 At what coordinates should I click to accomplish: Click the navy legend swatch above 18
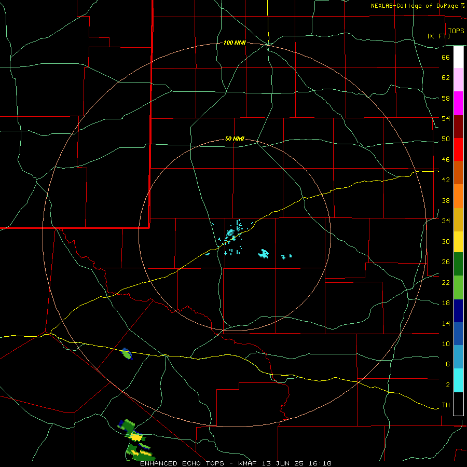point(458,311)
